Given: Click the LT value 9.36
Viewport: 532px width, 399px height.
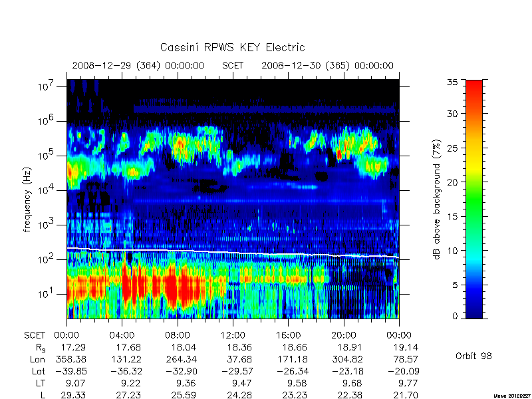Looking at the screenshot, I should pyautogui.click(x=187, y=383).
